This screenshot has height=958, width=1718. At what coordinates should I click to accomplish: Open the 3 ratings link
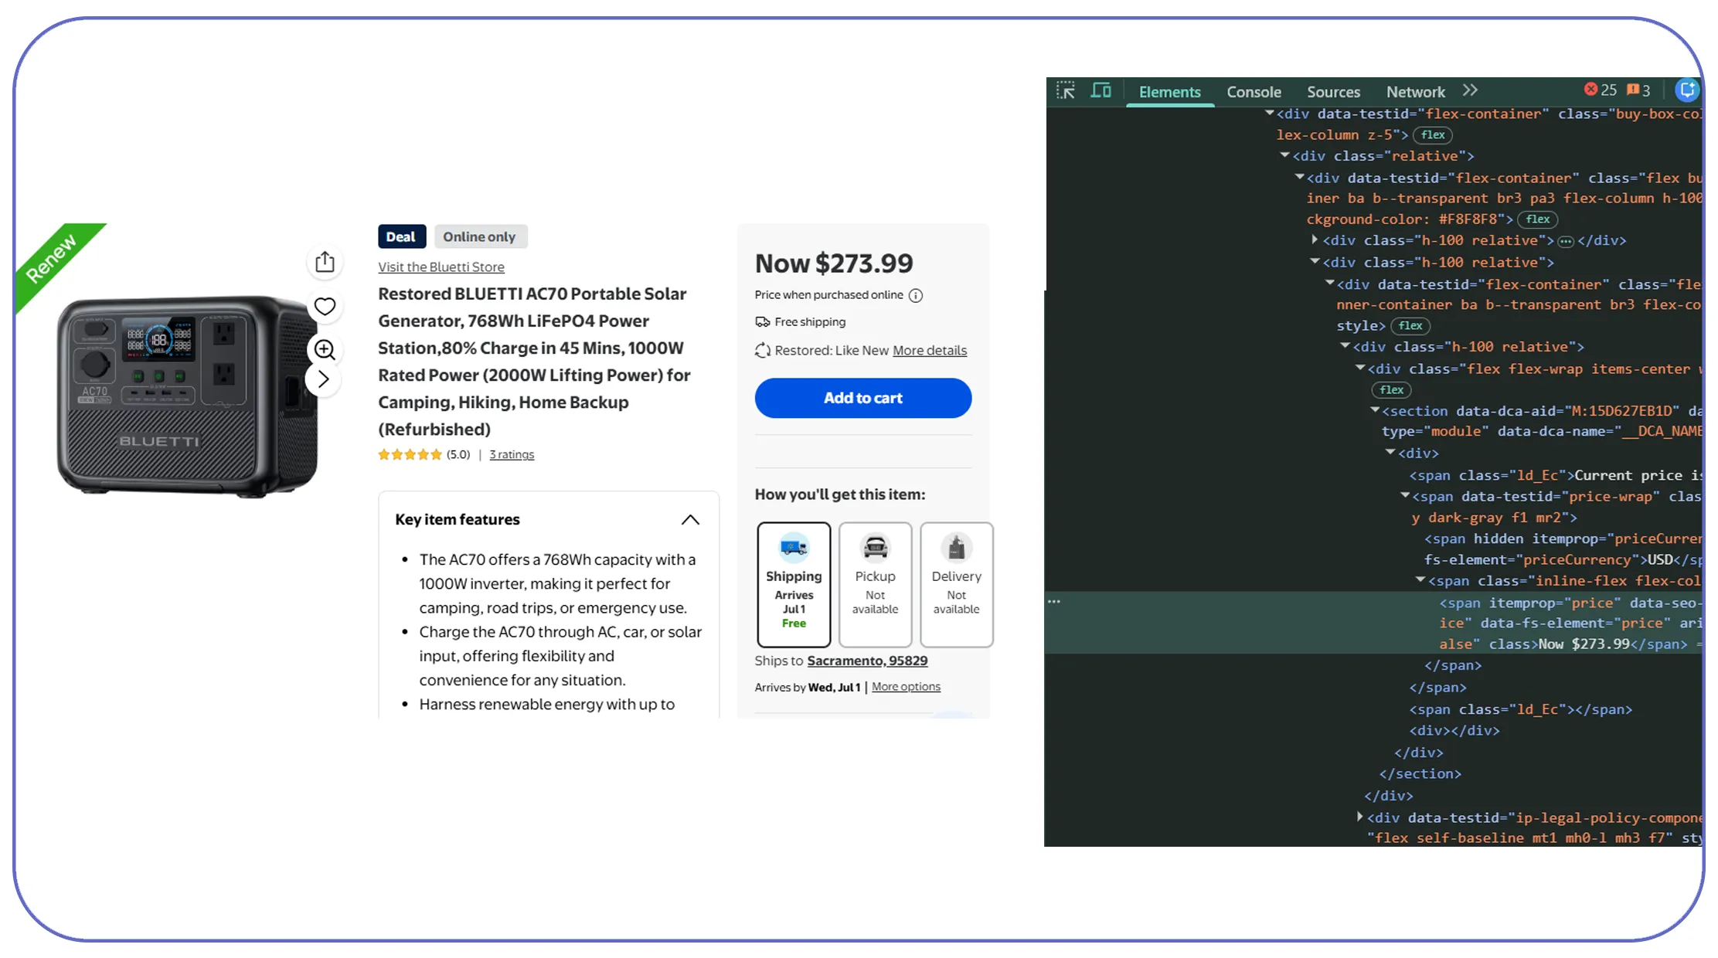[512, 454]
